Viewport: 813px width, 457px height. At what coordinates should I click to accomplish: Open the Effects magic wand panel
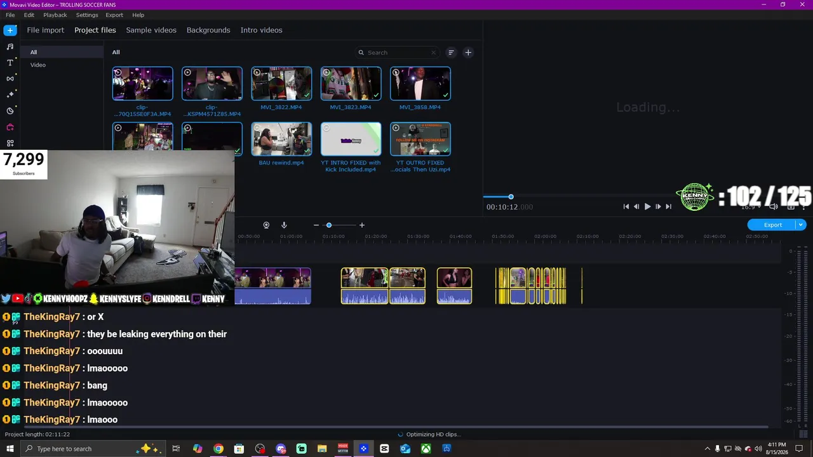pyautogui.click(x=10, y=95)
